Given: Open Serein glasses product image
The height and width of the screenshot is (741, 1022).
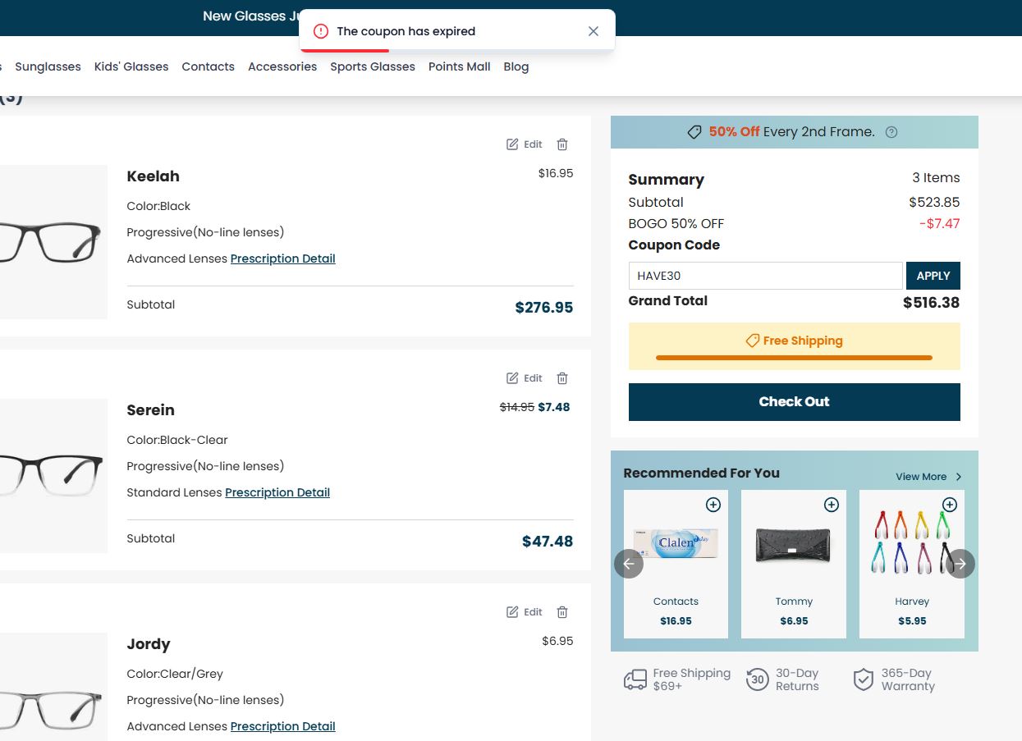Looking at the screenshot, I should 53,476.
